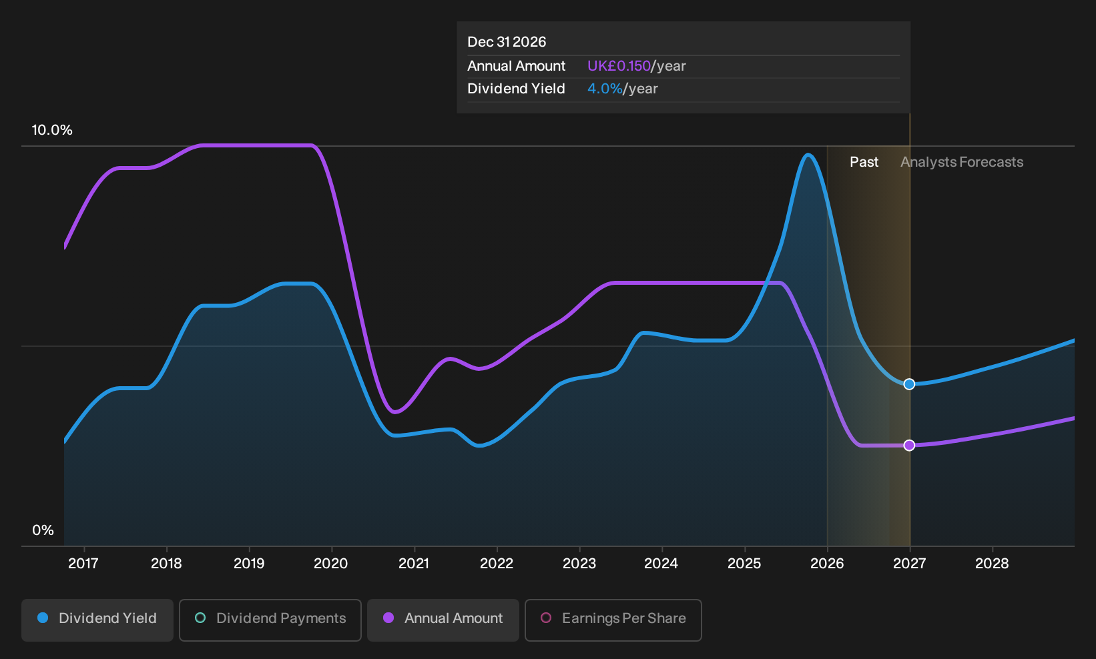
Task: Select the 2023 x-axis label
Action: tap(579, 564)
